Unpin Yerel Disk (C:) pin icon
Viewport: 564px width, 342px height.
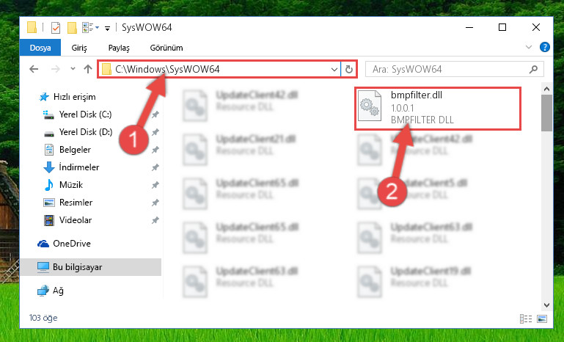click(x=155, y=114)
